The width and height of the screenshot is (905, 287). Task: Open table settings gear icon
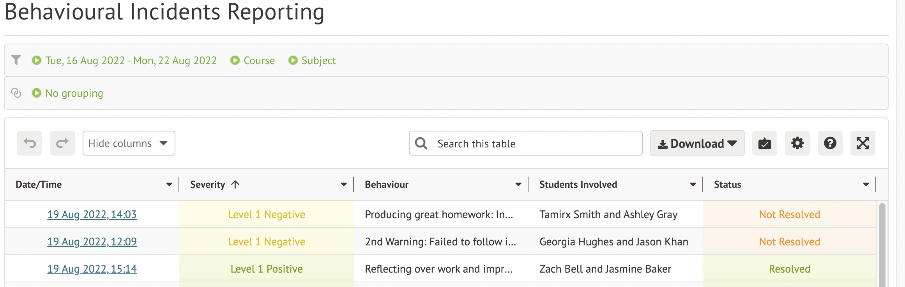point(797,143)
